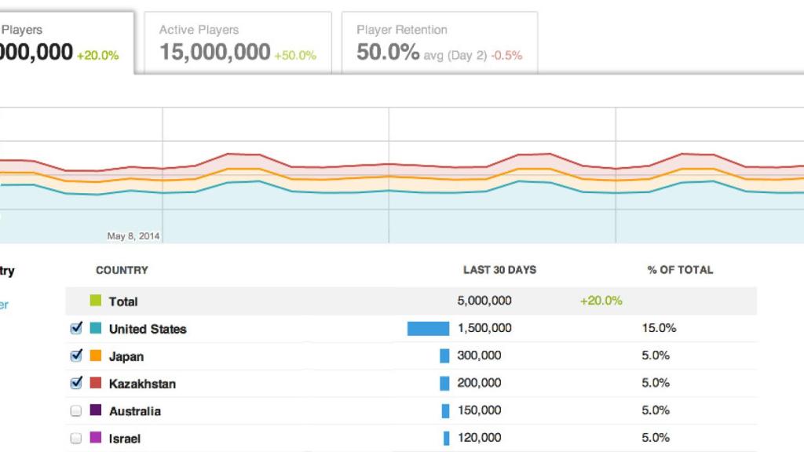Uncheck the Japan checkbox

click(x=76, y=355)
